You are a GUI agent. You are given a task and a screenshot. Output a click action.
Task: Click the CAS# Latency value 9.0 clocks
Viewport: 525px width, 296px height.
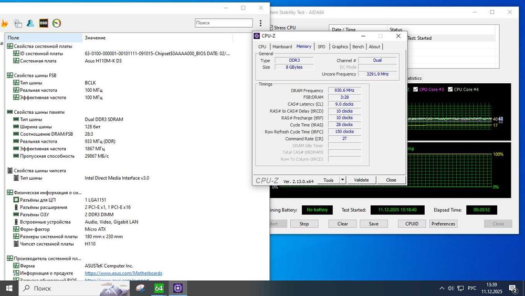(x=344, y=104)
